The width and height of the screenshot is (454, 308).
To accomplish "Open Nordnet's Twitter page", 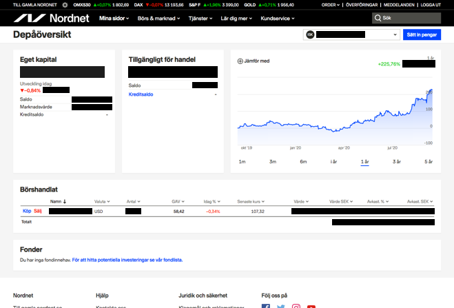I will [x=281, y=306].
